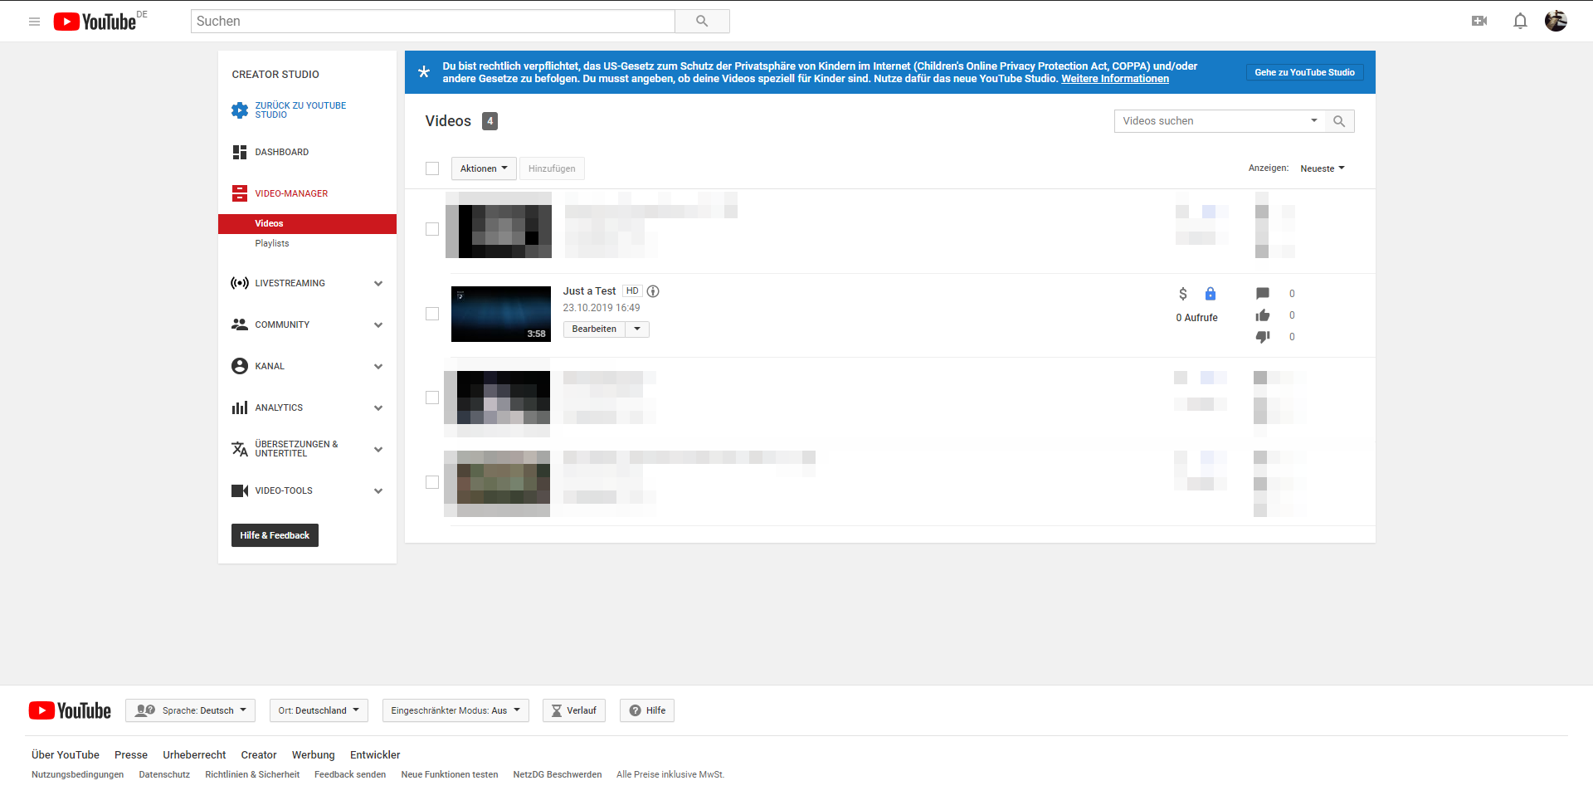Toggle the select-all videos checkbox
This screenshot has width=1593, height=805.
[432, 168]
